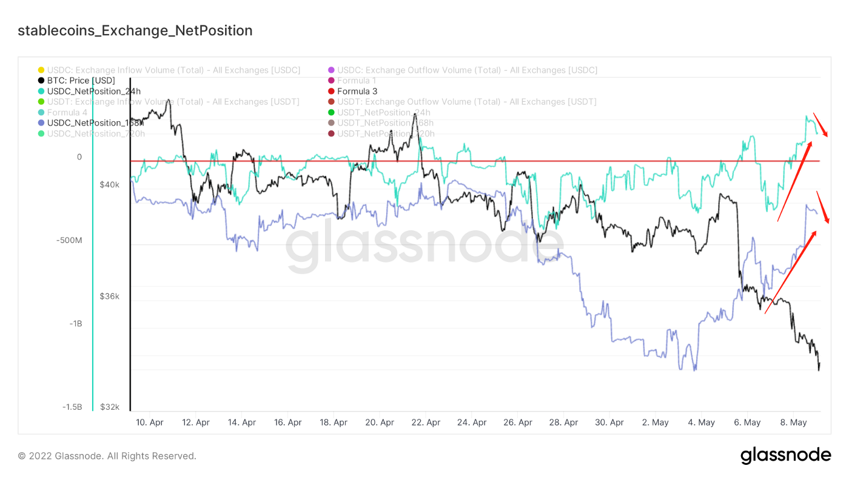Screen dimensions: 849x477
Task: Click the USDT_NetPosition_720h dark red dot
Action: tap(331, 133)
